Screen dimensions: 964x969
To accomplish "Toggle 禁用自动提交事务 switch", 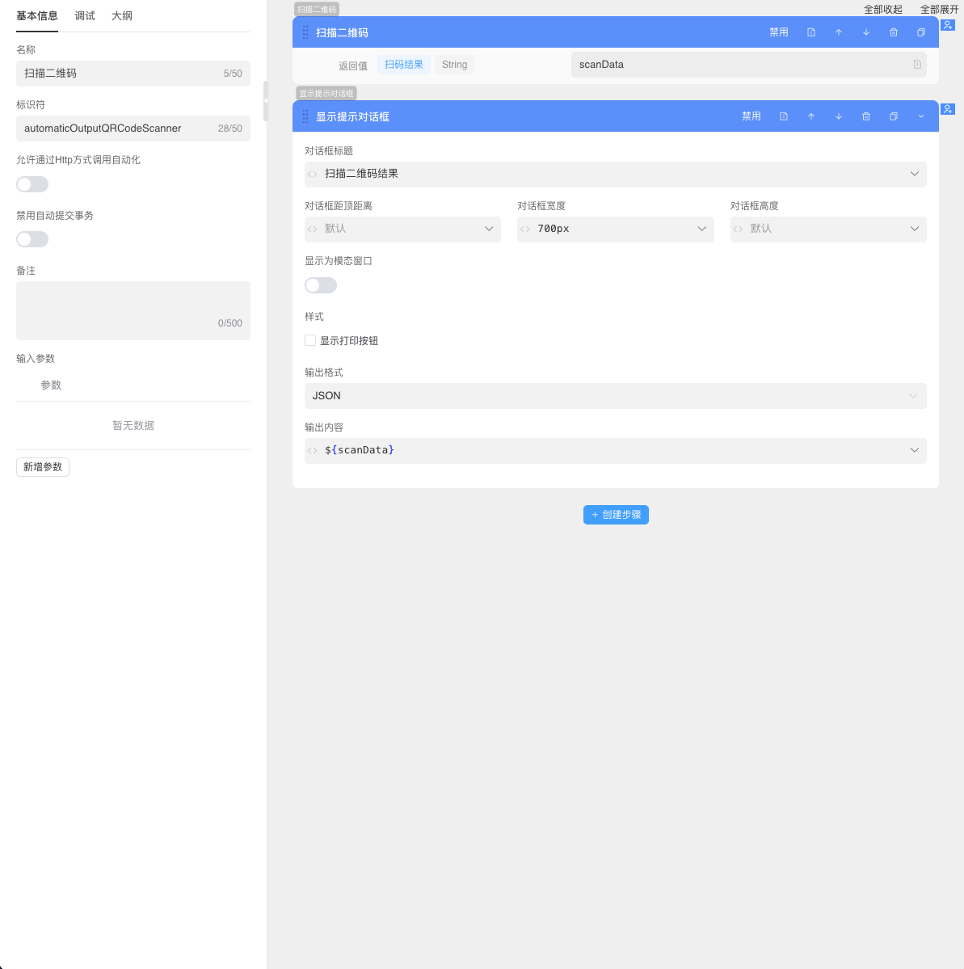I will pos(32,239).
